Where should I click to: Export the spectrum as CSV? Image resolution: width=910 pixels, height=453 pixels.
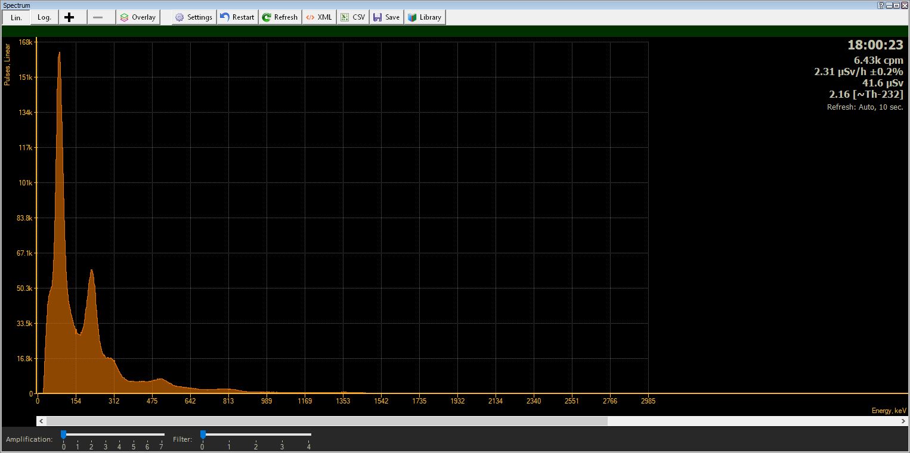click(352, 17)
